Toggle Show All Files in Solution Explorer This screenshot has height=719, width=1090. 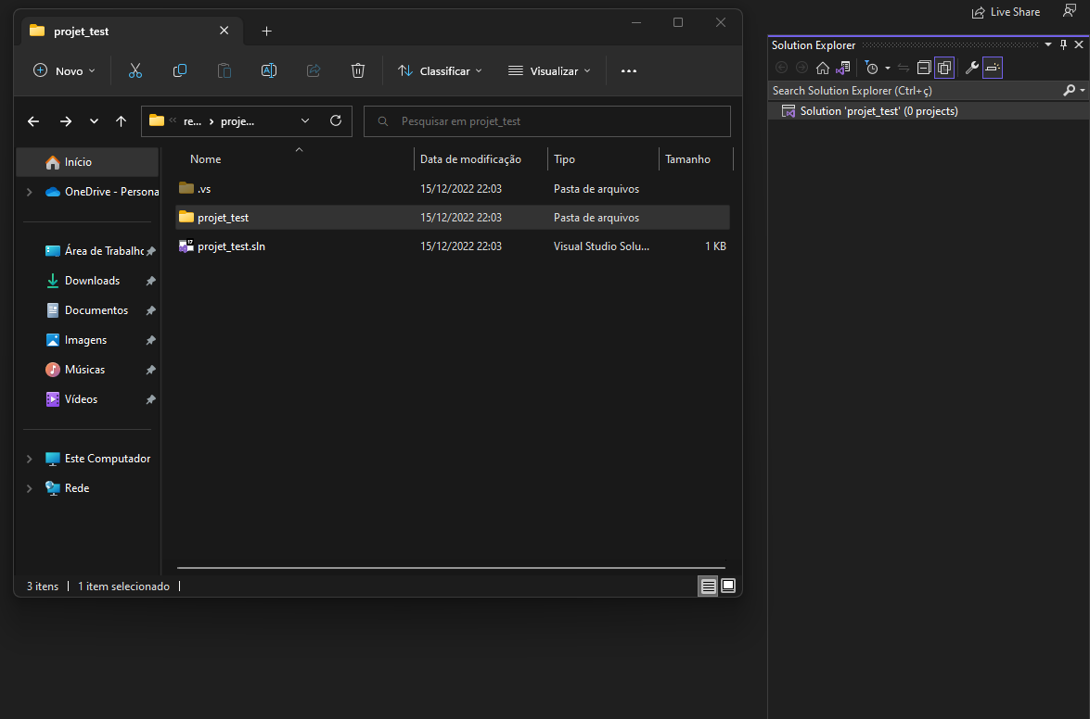944,68
